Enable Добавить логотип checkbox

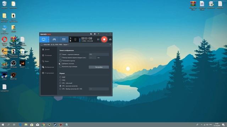(x=60, y=64)
